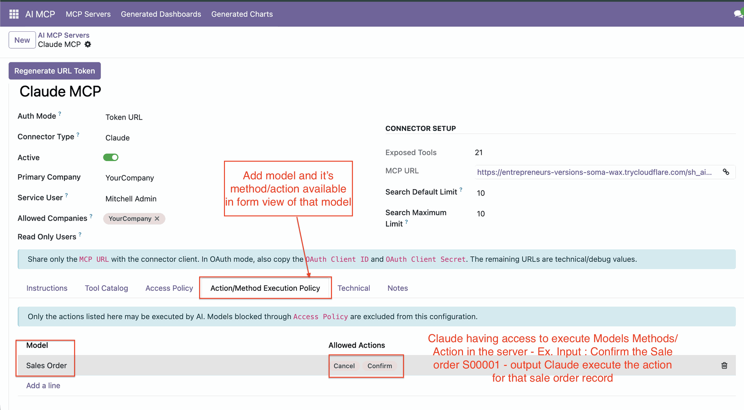The image size is (744, 410).
Task: Select the Action/Method Execution Policy tab
Action: pyautogui.click(x=265, y=288)
